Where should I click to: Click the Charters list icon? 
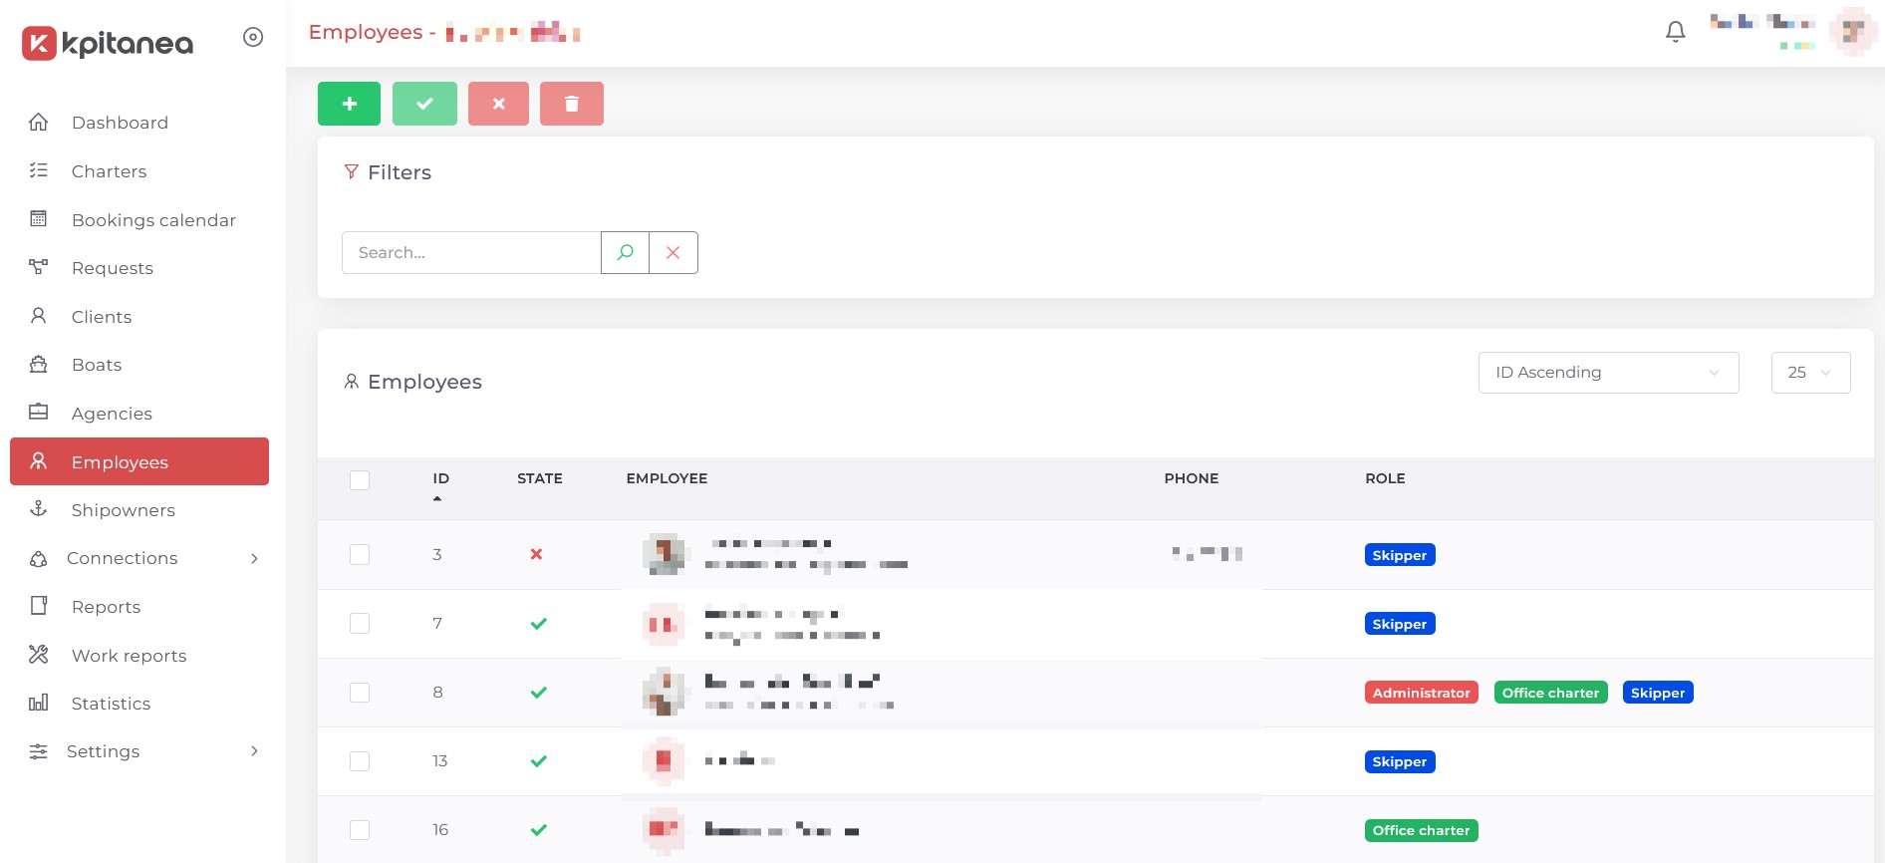39,170
